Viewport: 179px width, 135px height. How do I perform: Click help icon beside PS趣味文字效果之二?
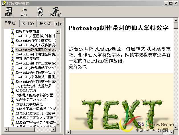click(13, 100)
